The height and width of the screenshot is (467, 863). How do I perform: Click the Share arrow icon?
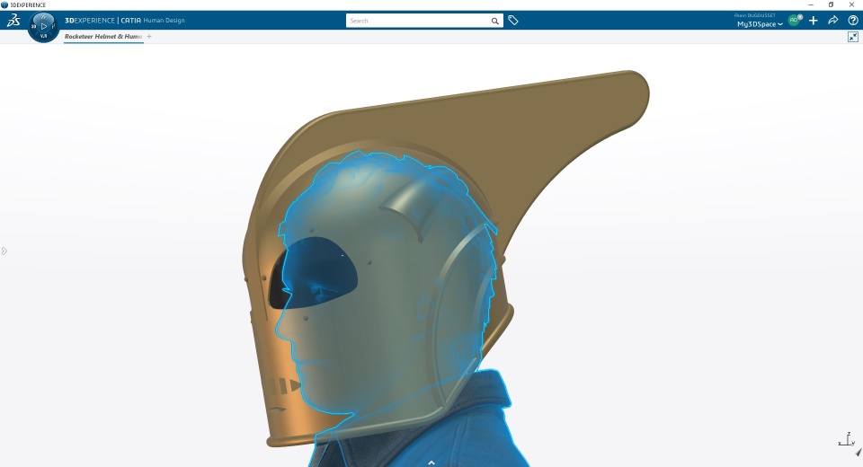pyautogui.click(x=833, y=21)
